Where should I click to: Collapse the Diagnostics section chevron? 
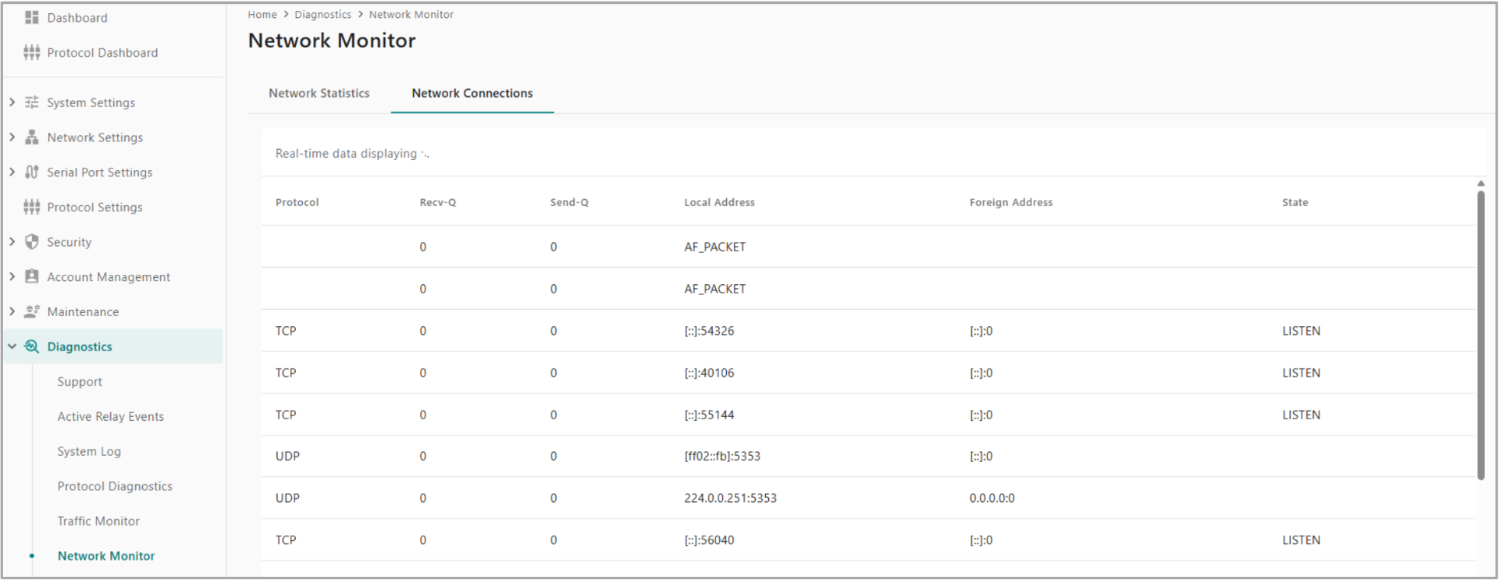point(12,347)
